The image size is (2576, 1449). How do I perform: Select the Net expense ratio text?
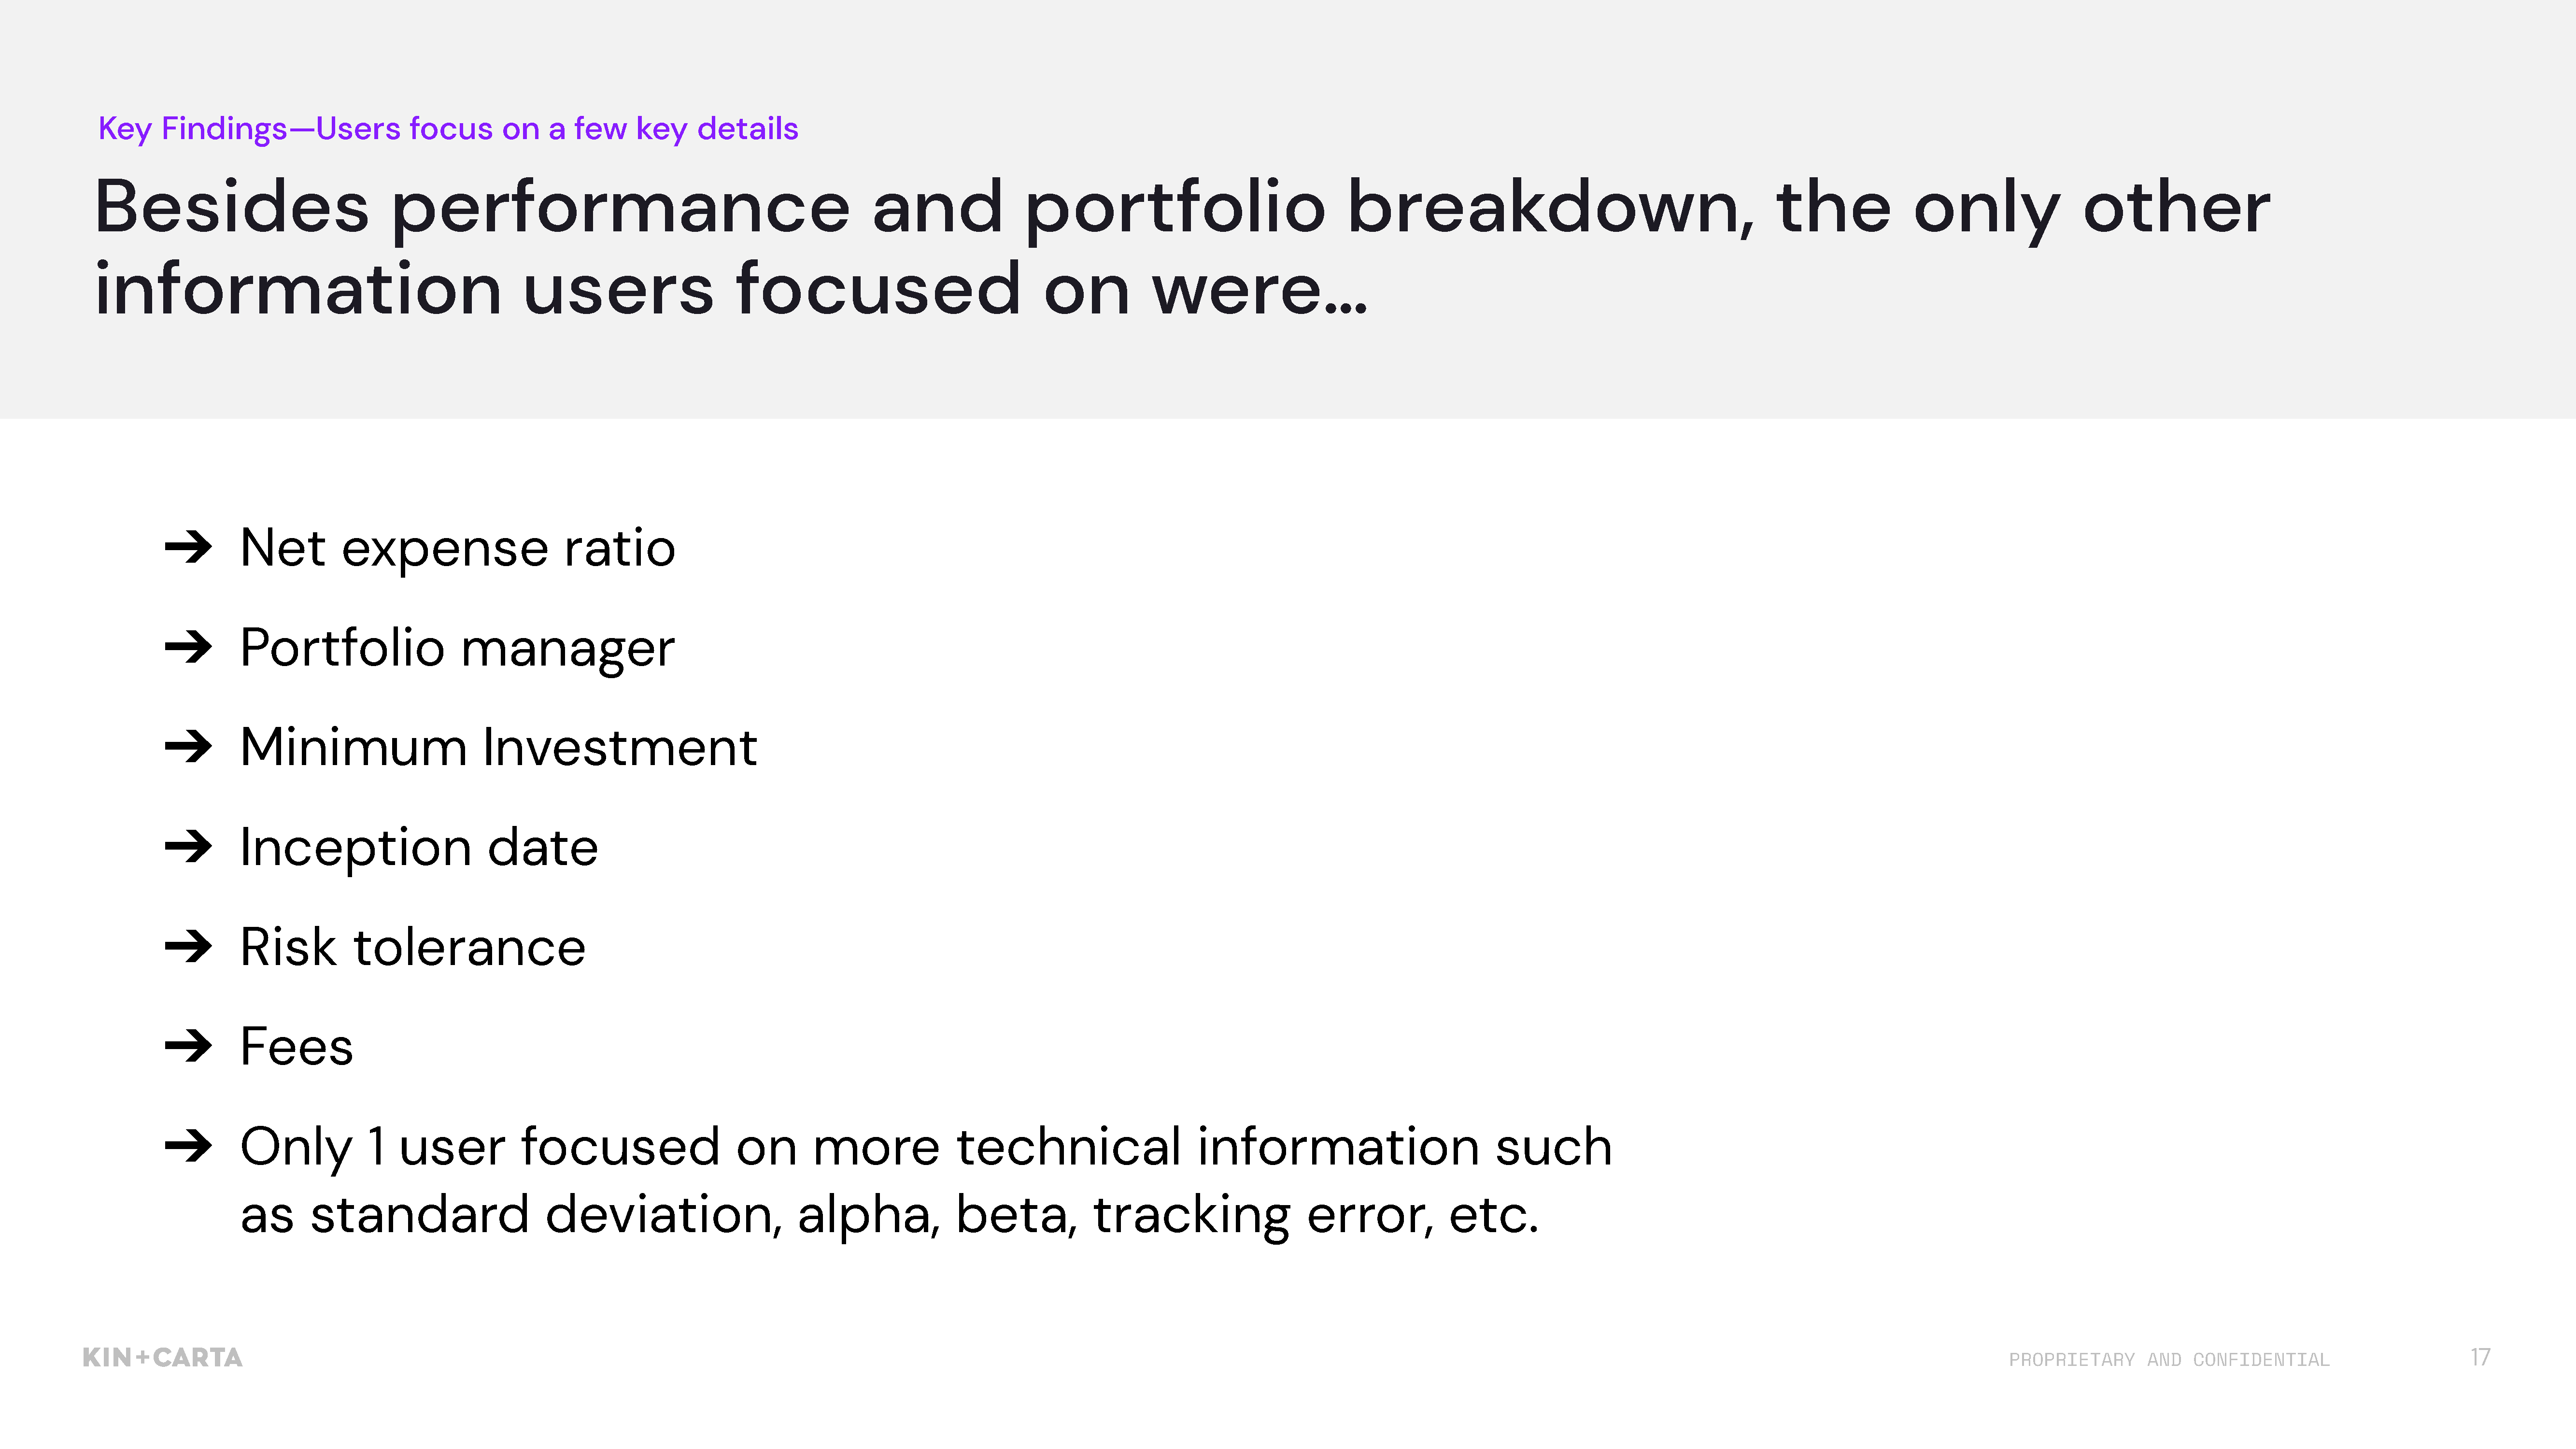(x=458, y=549)
